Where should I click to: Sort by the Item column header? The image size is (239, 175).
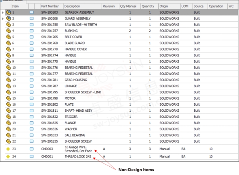coord(20,6)
